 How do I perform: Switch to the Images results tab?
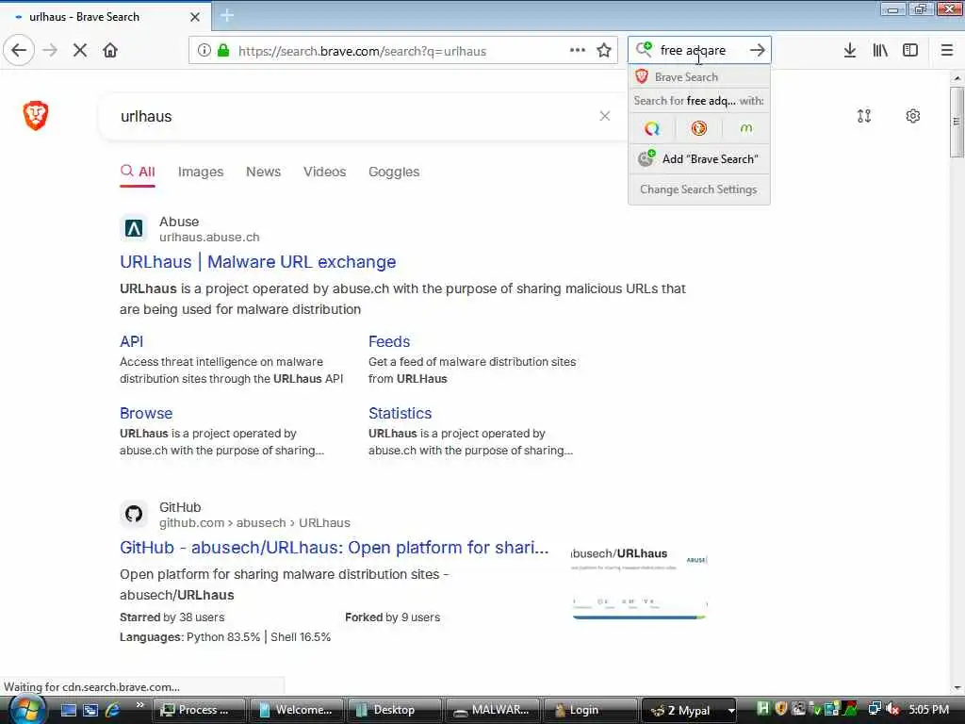201,172
